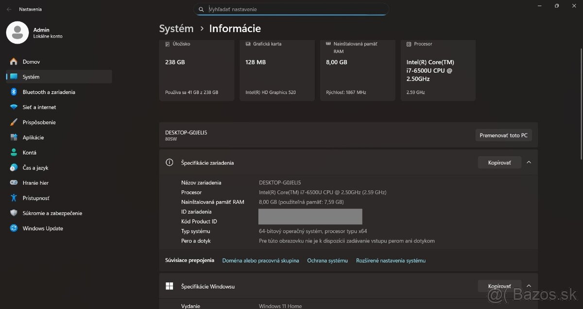Open Kontá settings
Image resolution: width=583 pixels, height=309 pixels.
pyautogui.click(x=30, y=152)
